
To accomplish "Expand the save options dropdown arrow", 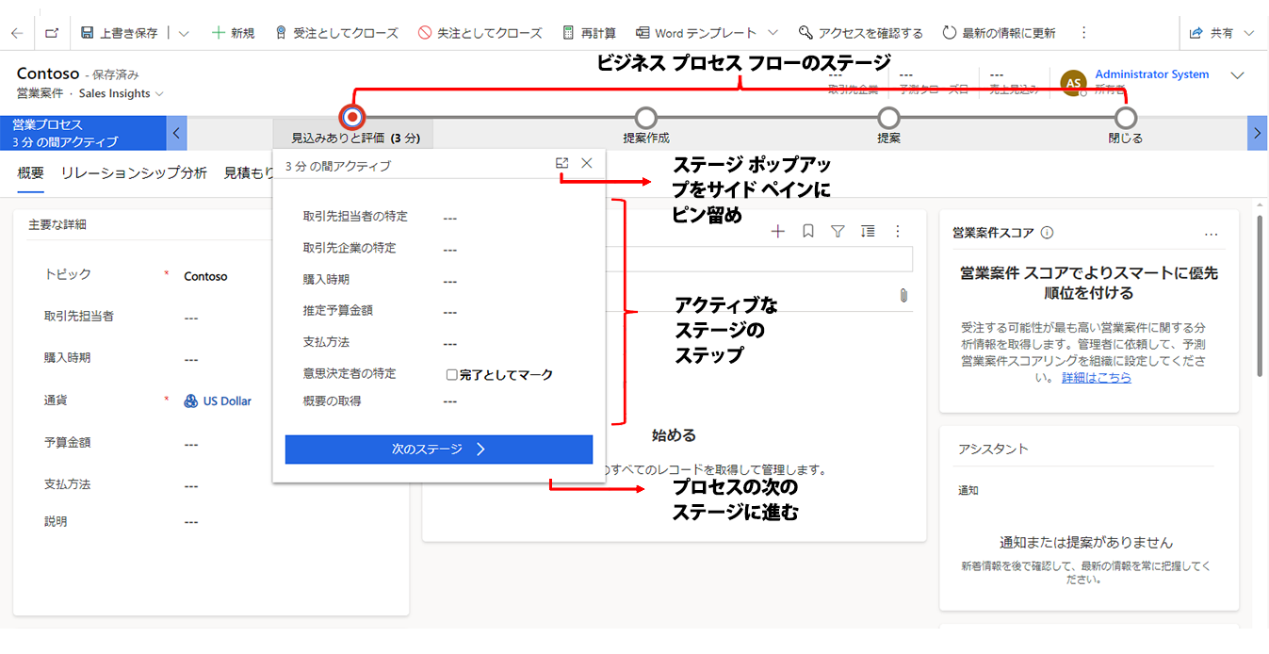I will pyautogui.click(x=184, y=33).
